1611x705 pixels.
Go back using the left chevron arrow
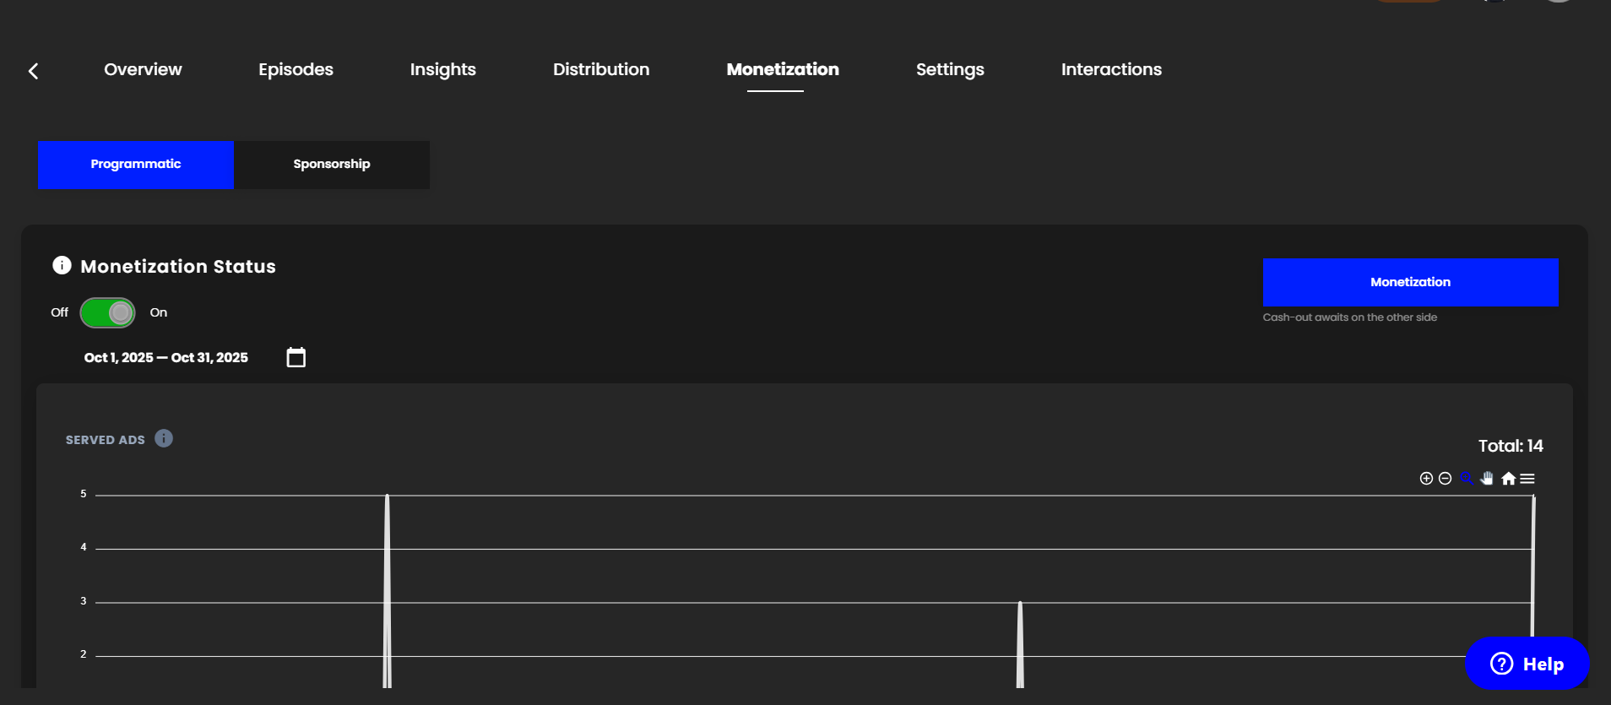(34, 71)
